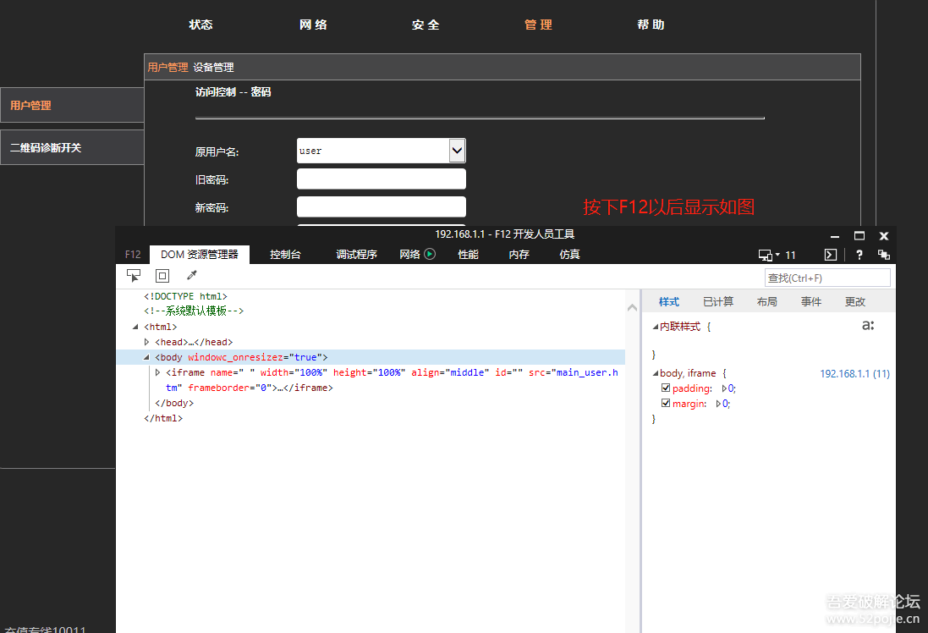Select the 已计算 computed tab
This screenshot has height=633, width=928.
[x=718, y=302]
